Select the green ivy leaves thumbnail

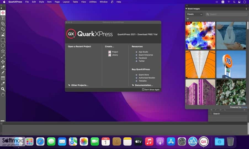[x=231, y=92]
